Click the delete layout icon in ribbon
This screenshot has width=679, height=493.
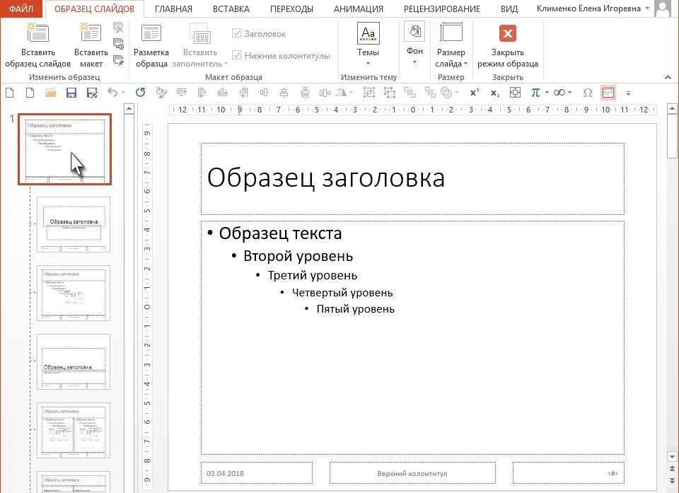coord(118,28)
